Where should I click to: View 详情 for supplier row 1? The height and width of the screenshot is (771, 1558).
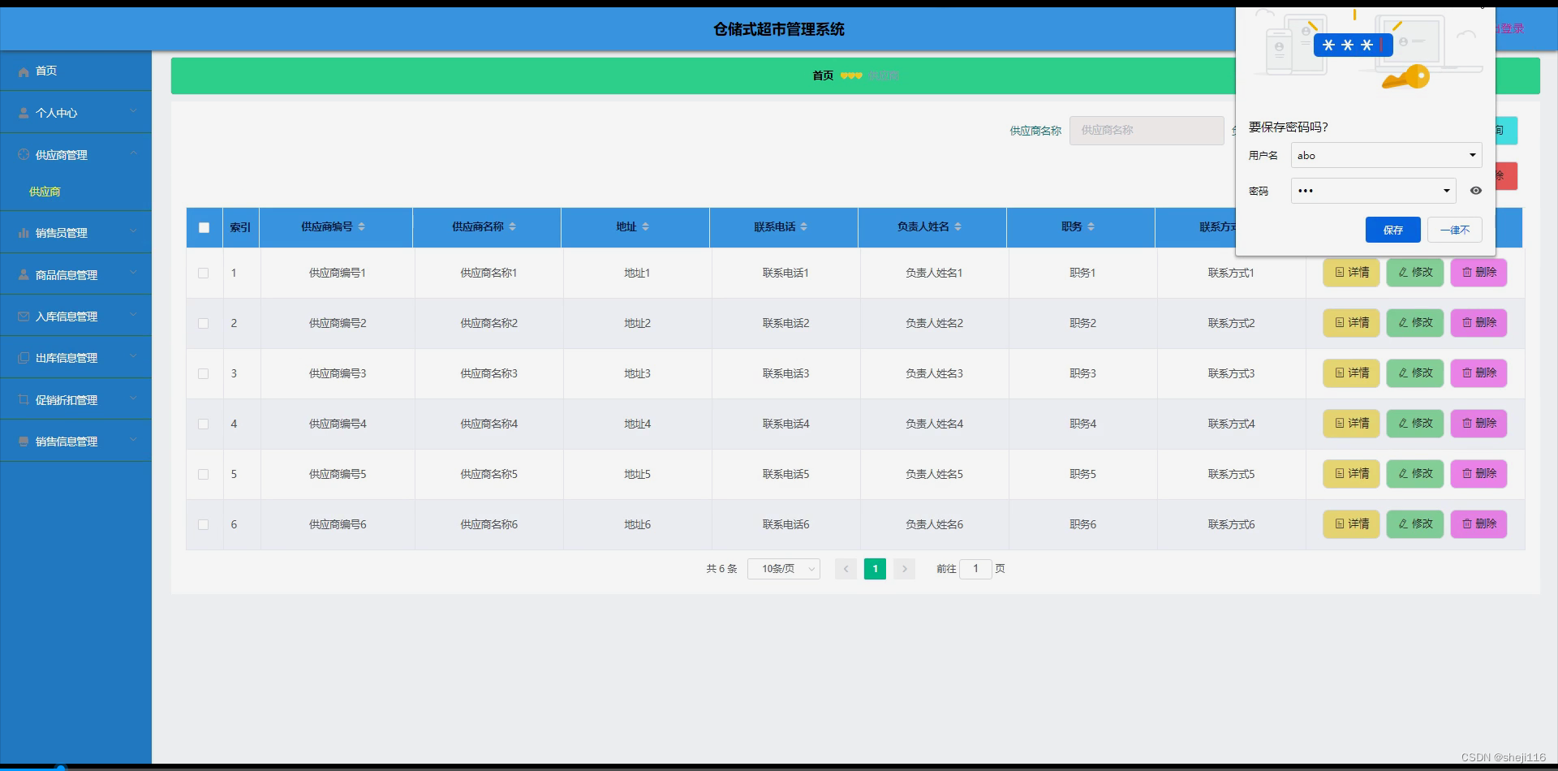coord(1351,273)
